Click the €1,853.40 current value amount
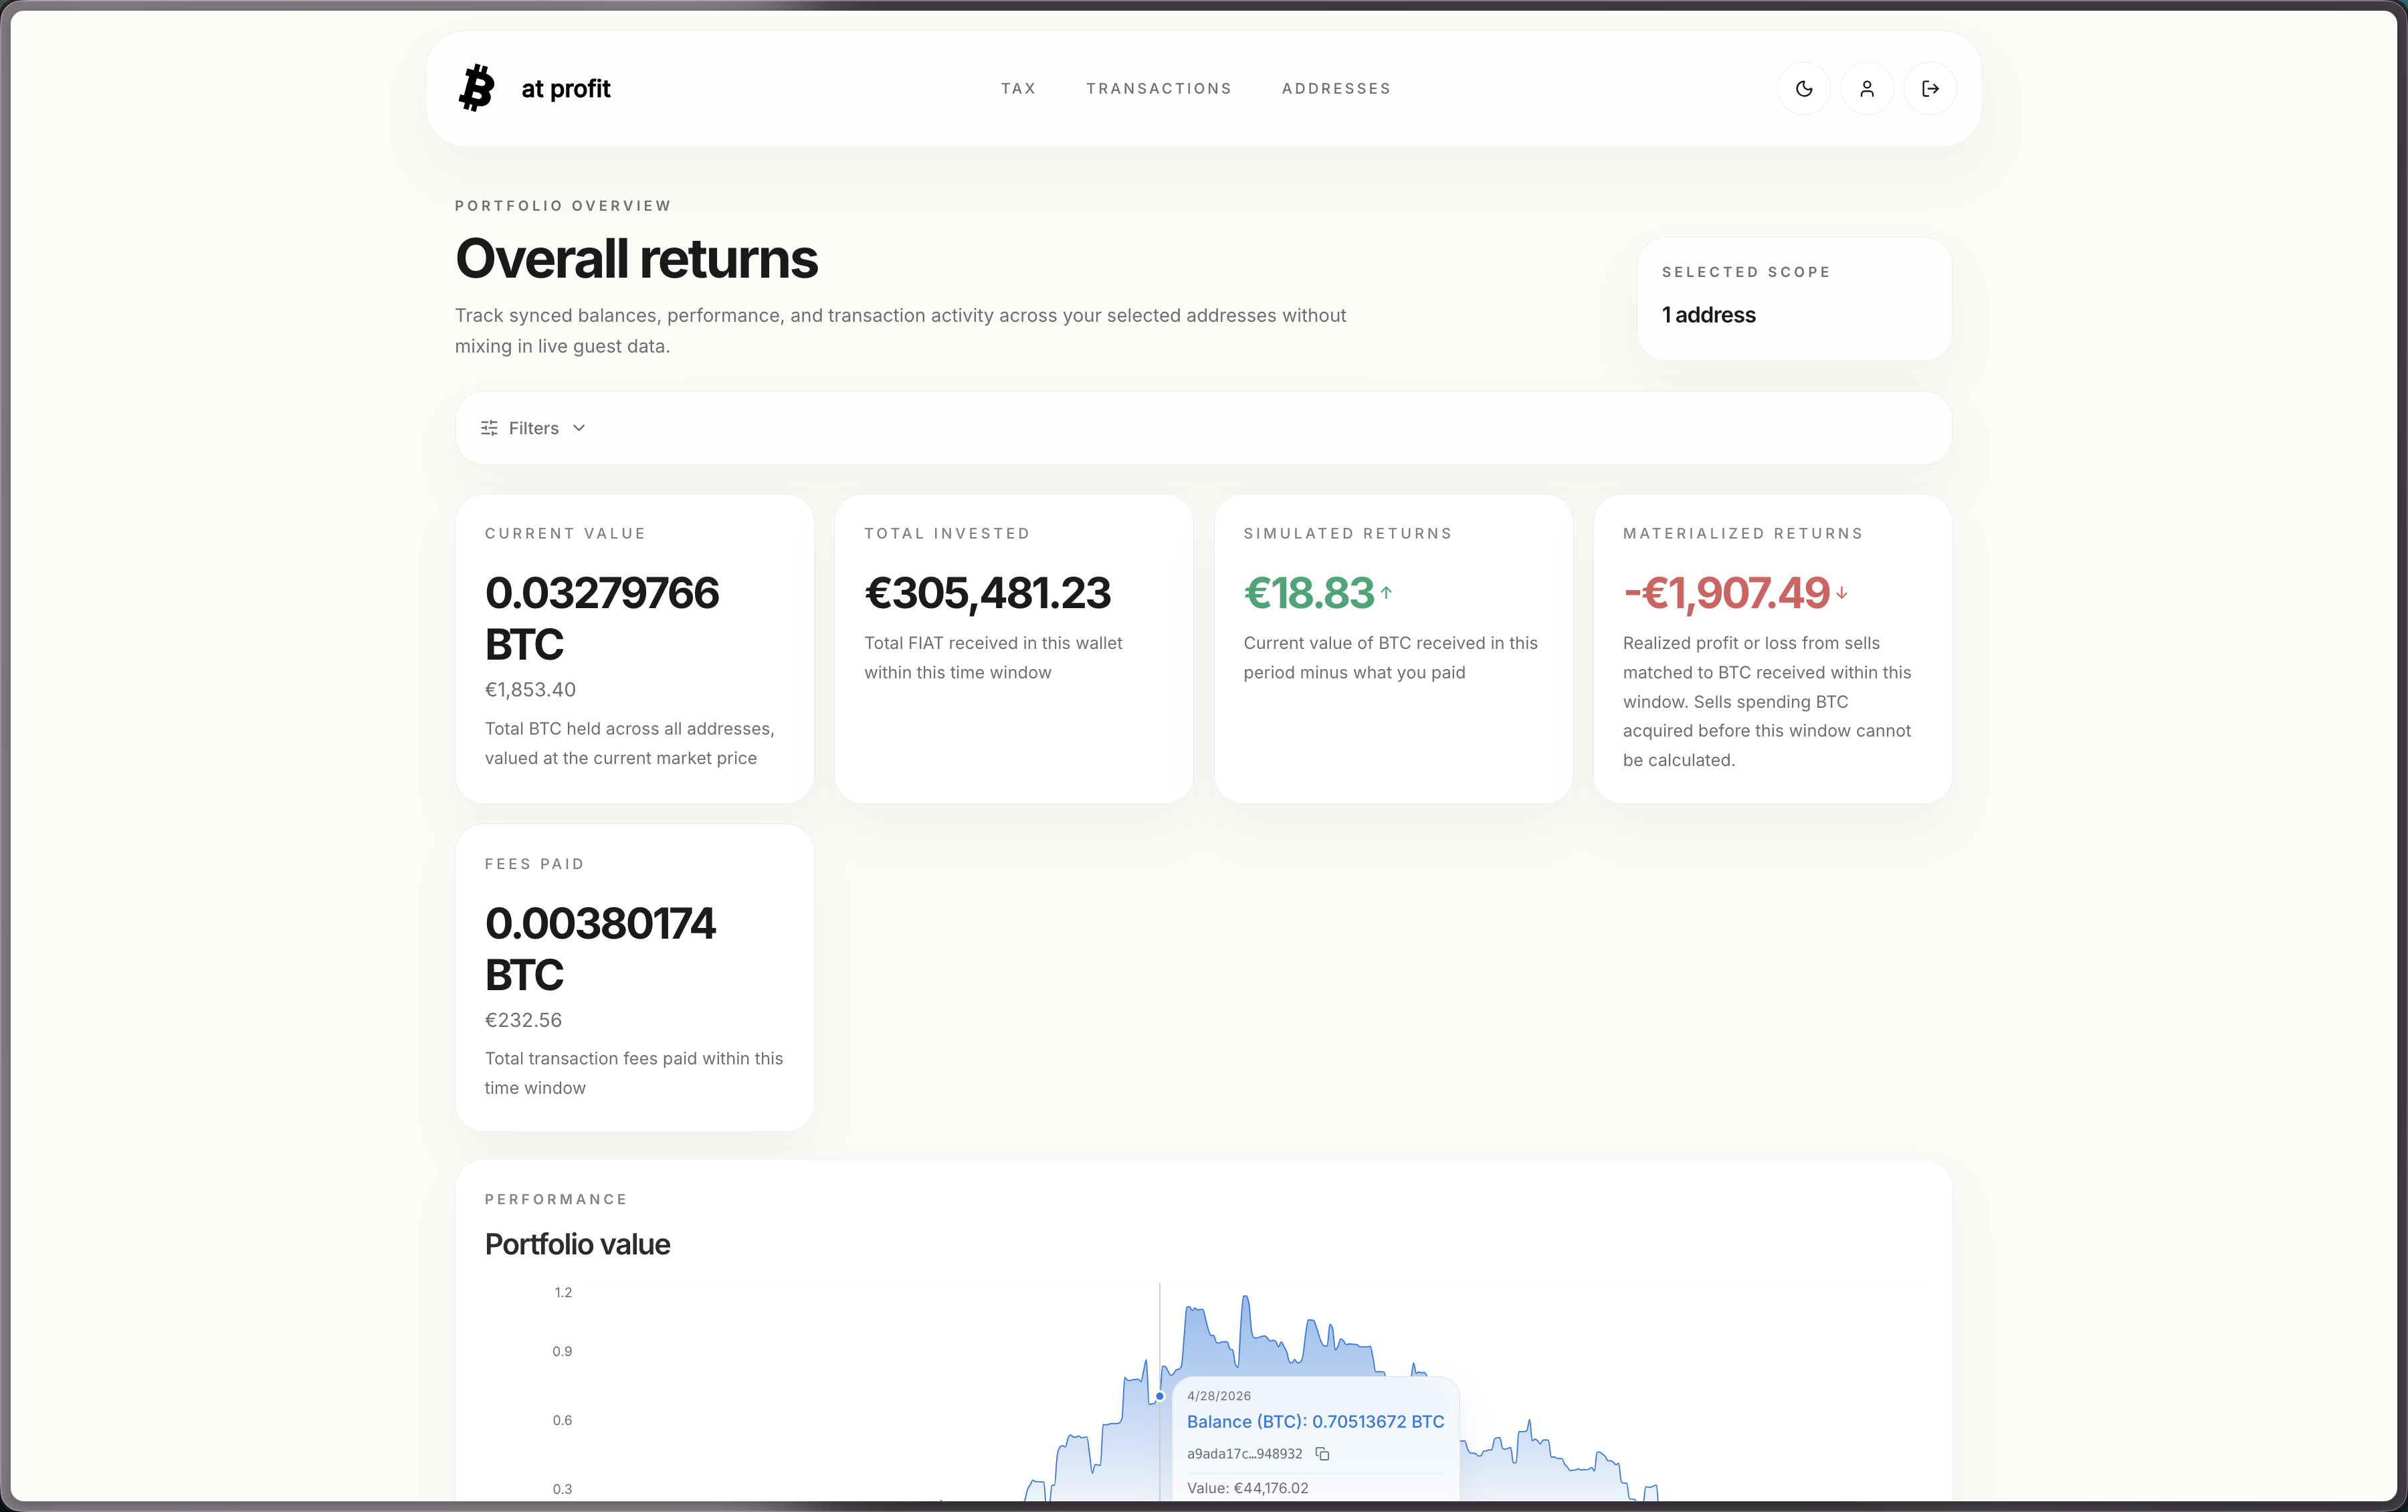This screenshot has height=1512, width=2408. tap(530, 689)
